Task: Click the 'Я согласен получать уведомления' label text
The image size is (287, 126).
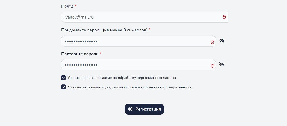Action: tap(130, 87)
